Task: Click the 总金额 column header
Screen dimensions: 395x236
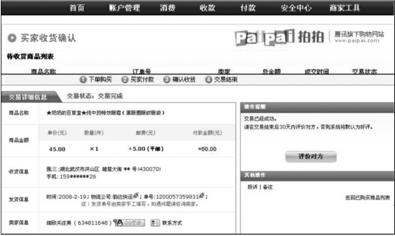Action: 271,72
